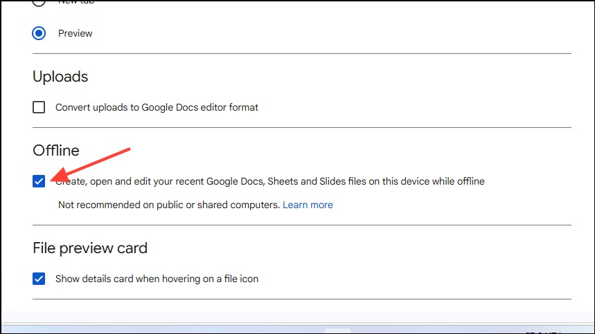The height and width of the screenshot is (334, 595).
Task: Click the 'Show details card when hovering on a file icon' label
Action: tap(157, 279)
